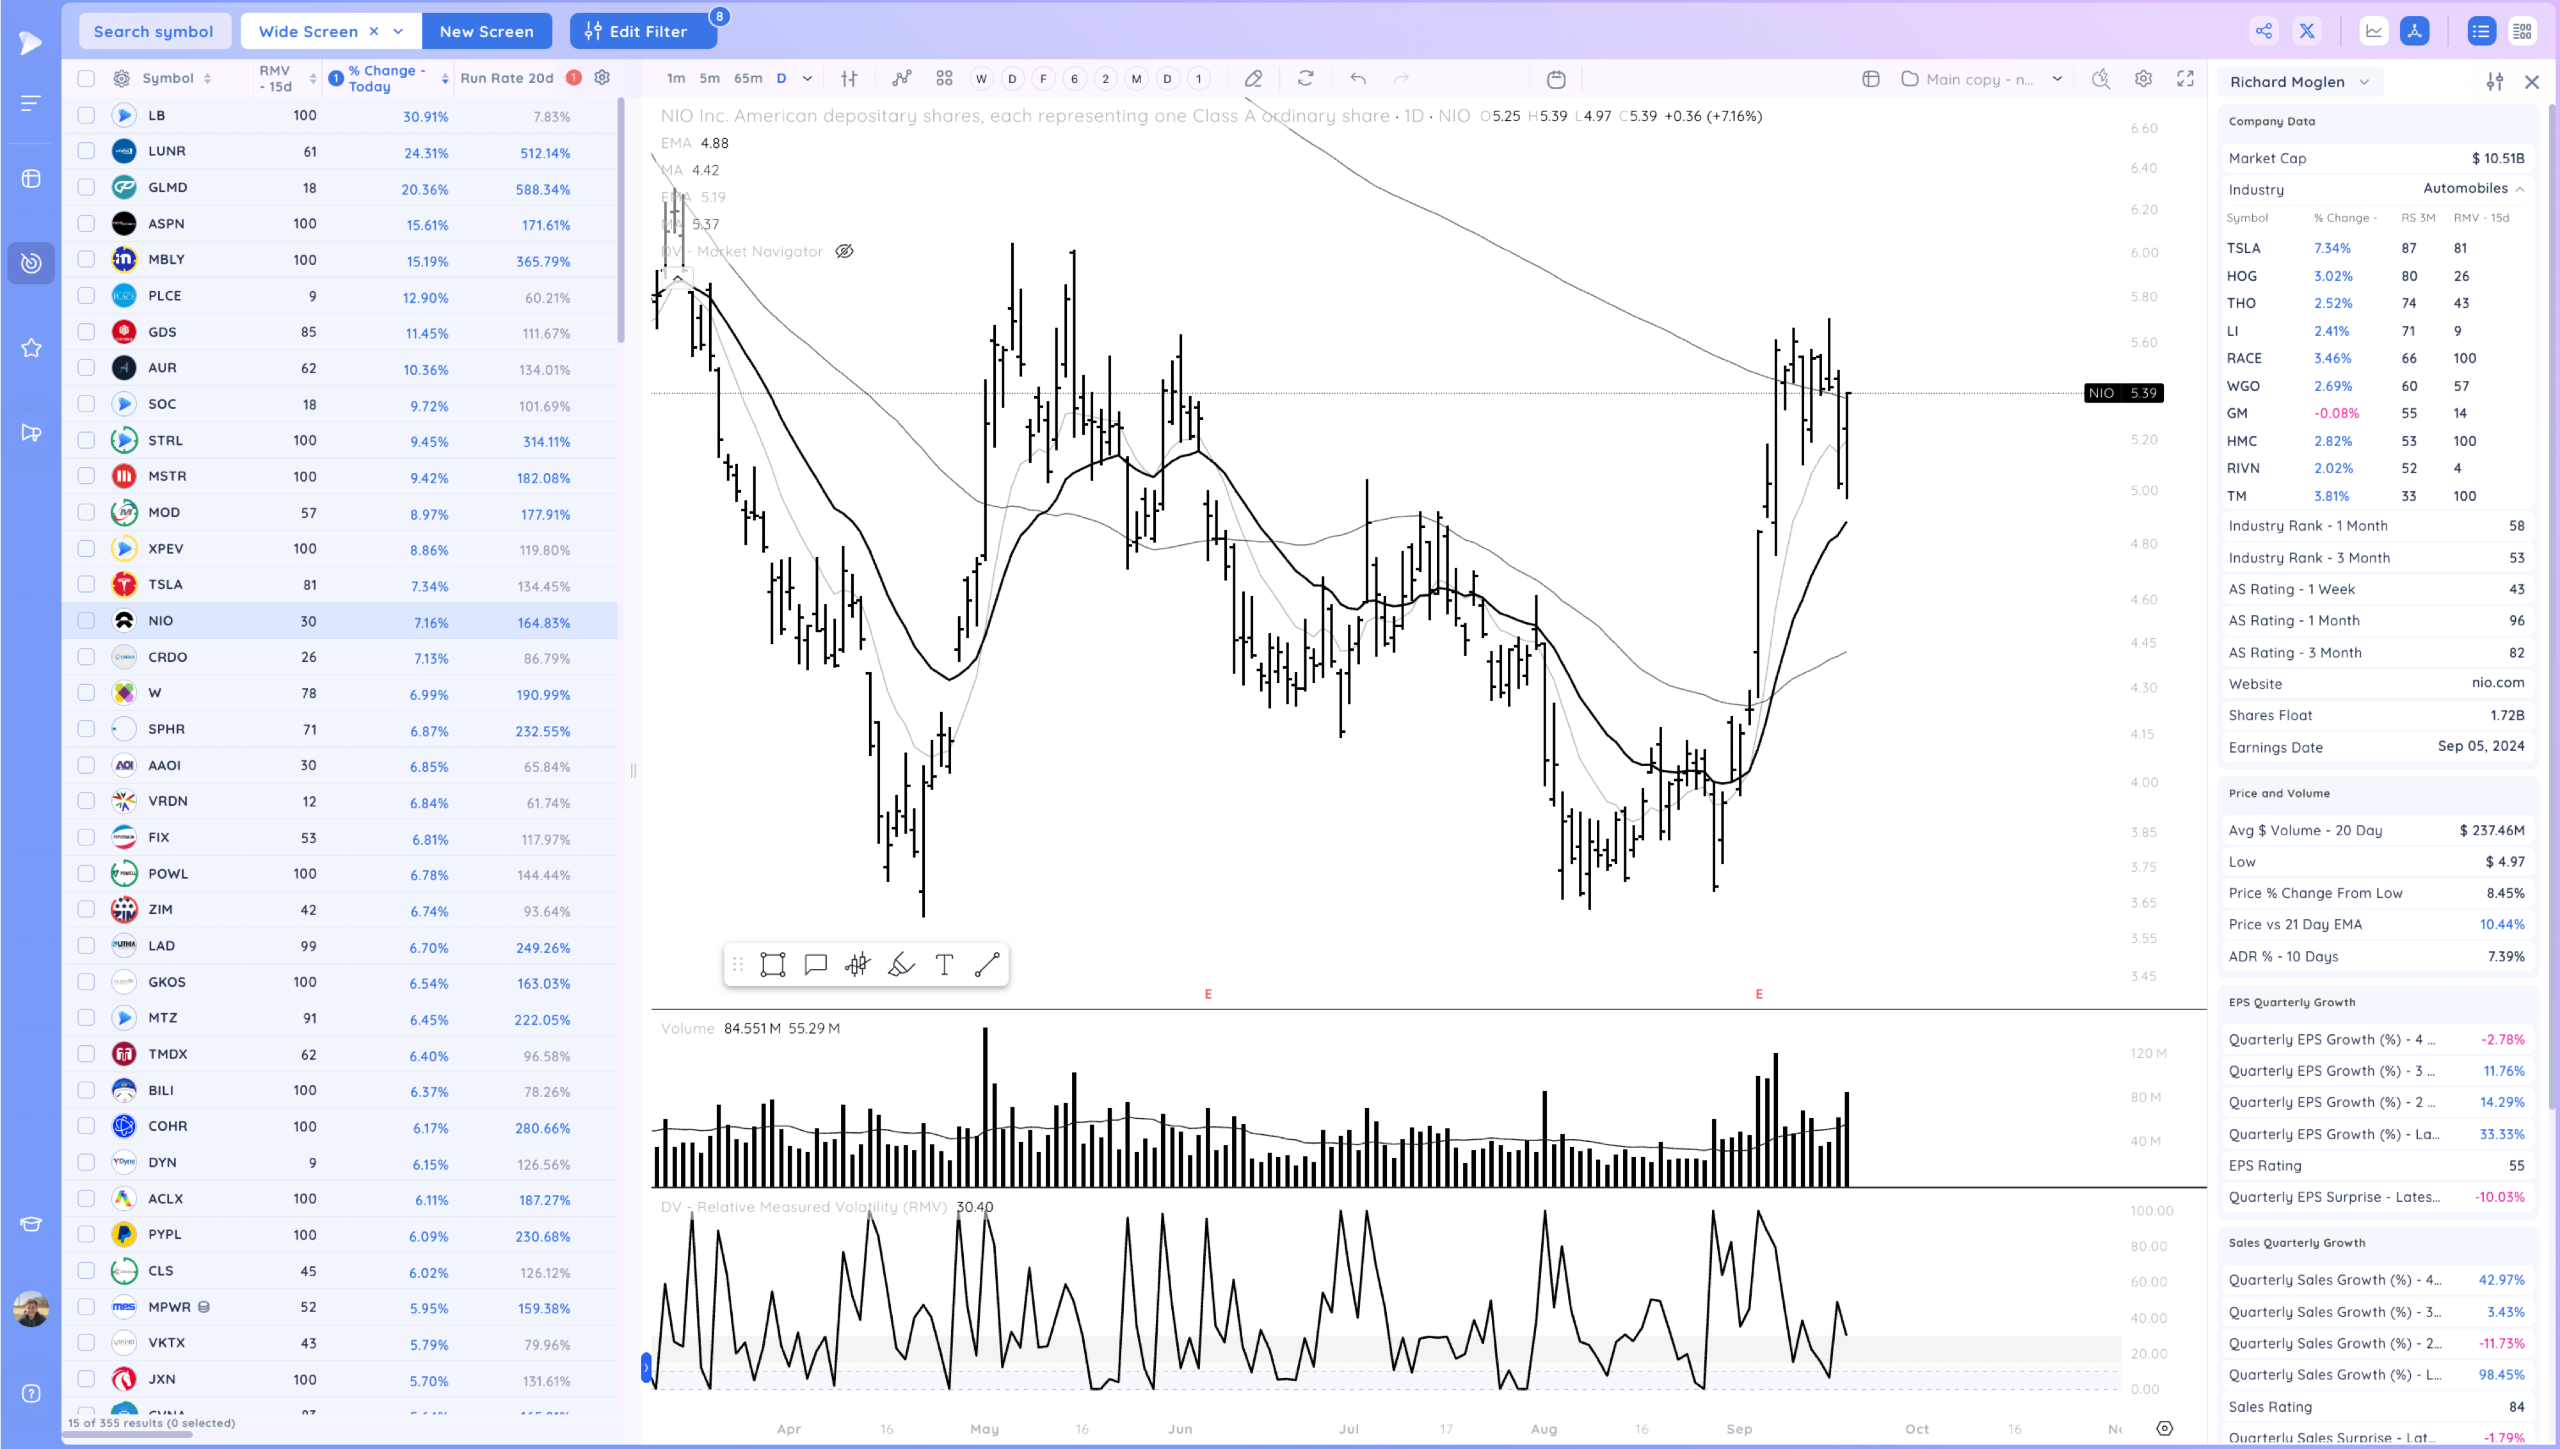2560x1449 pixels.
Task: Collapse the Industry Automobiles list
Action: [x=2519, y=189]
